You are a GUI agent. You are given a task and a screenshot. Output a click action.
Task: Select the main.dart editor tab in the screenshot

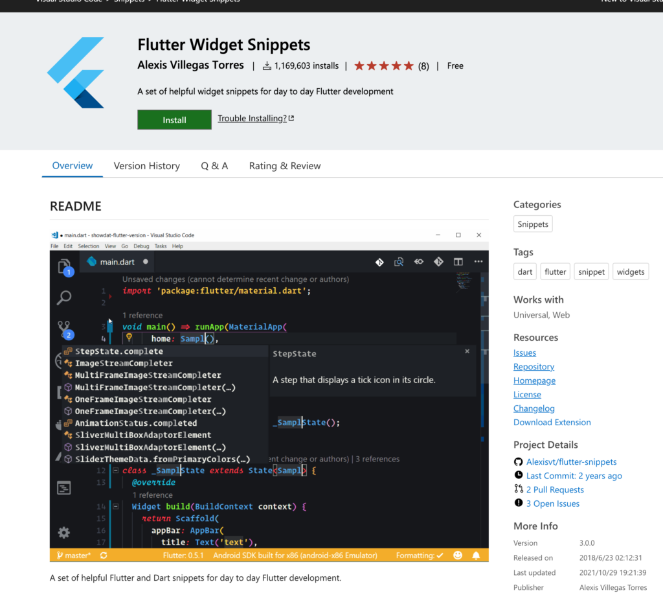[x=117, y=262]
